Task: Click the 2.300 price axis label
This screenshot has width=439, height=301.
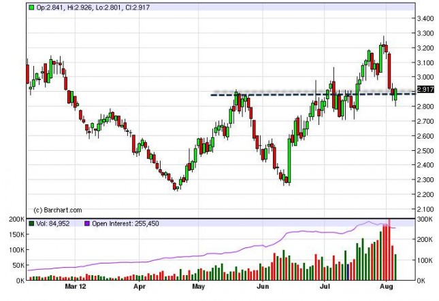Action: click(x=425, y=179)
